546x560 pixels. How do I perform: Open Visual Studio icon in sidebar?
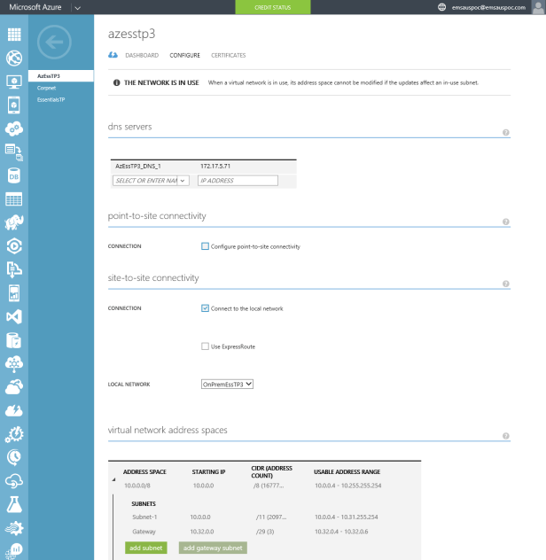[14, 316]
